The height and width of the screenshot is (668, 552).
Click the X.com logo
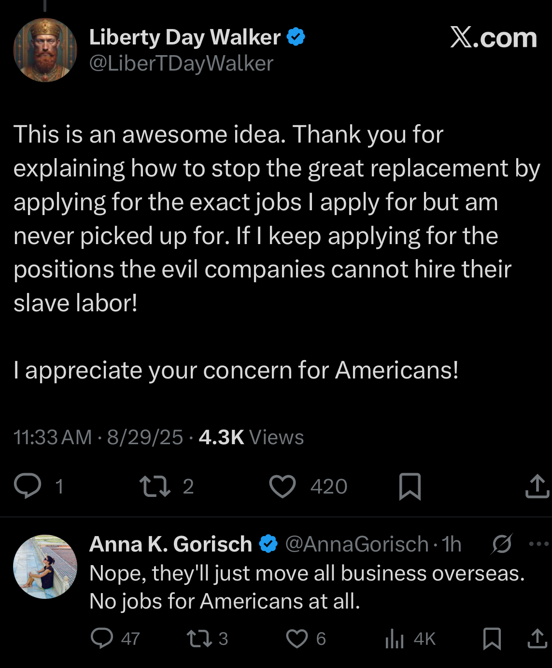494,38
